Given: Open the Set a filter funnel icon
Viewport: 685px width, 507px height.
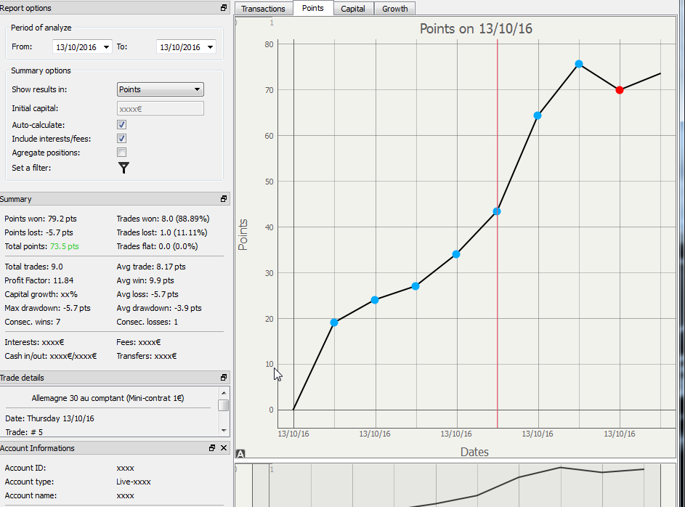Looking at the screenshot, I should [123, 168].
